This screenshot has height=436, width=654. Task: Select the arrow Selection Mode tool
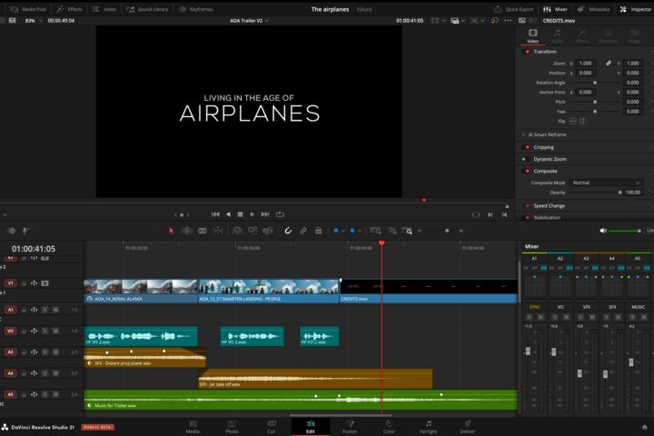click(x=171, y=231)
